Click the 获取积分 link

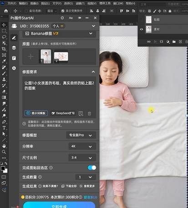pyautogui.click(x=91, y=198)
